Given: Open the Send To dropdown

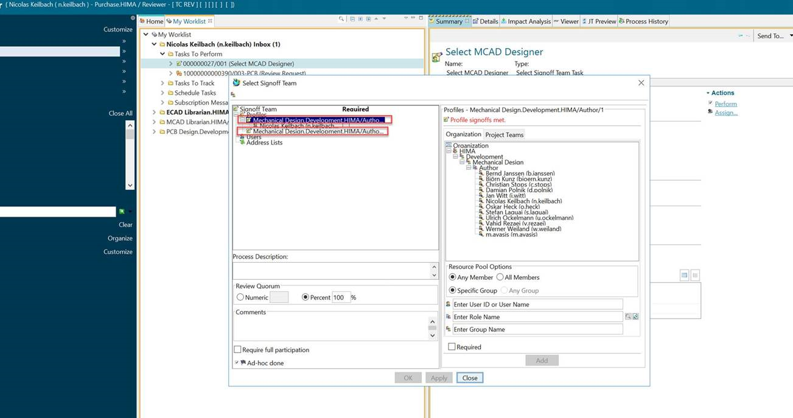Looking at the screenshot, I should [x=773, y=36].
